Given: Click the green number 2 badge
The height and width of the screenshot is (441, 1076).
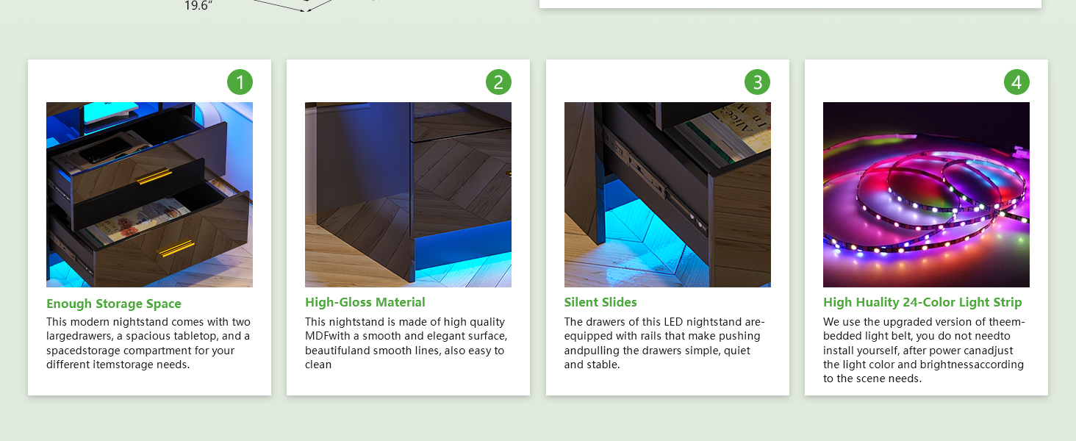Looking at the screenshot, I should (498, 82).
